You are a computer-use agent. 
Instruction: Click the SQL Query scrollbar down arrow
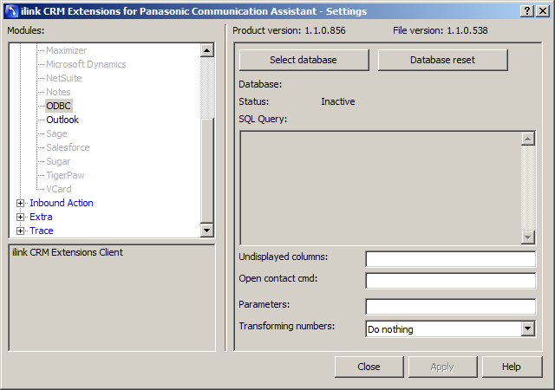pyautogui.click(x=528, y=237)
